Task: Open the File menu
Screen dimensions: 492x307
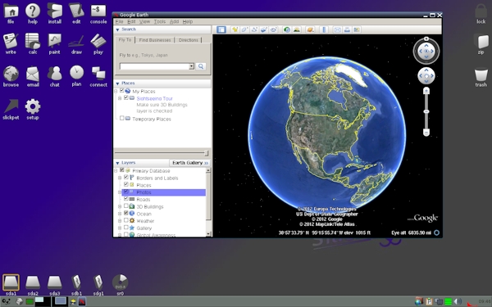Action: tap(119, 21)
